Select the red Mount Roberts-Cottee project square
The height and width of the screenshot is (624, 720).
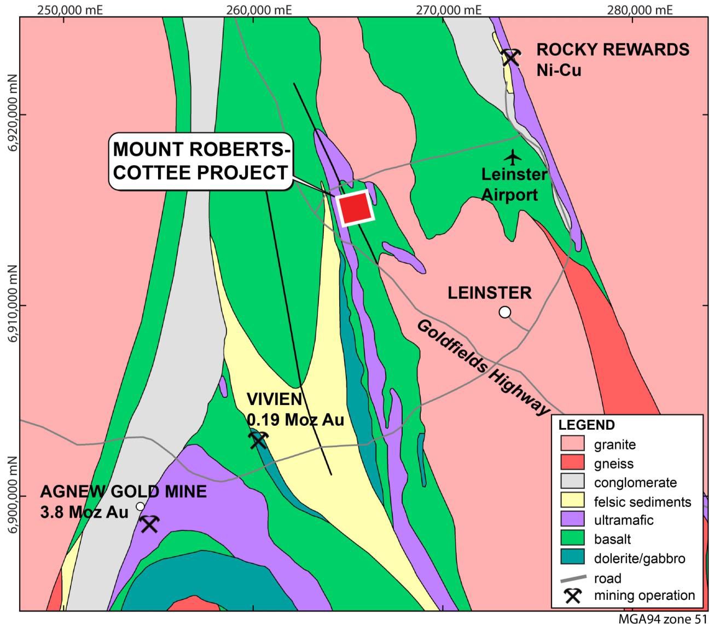[356, 209]
